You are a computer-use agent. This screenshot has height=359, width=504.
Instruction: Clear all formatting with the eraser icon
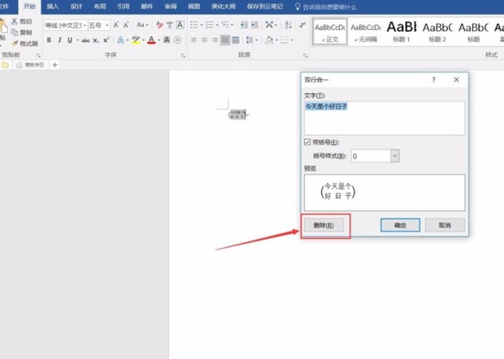159,24
